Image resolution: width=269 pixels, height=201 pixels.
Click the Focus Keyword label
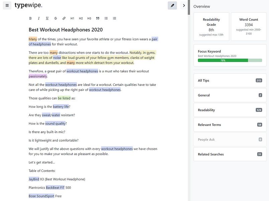pyautogui.click(x=209, y=51)
